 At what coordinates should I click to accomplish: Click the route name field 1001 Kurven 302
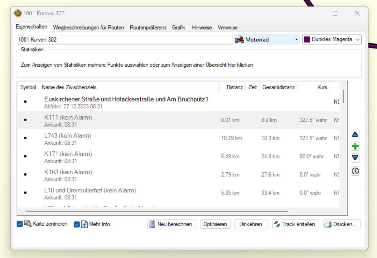(x=125, y=40)
